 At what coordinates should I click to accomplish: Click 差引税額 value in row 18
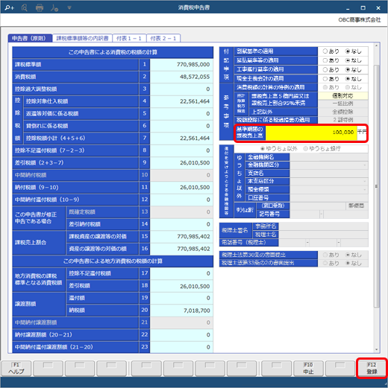tap(181, 286)
